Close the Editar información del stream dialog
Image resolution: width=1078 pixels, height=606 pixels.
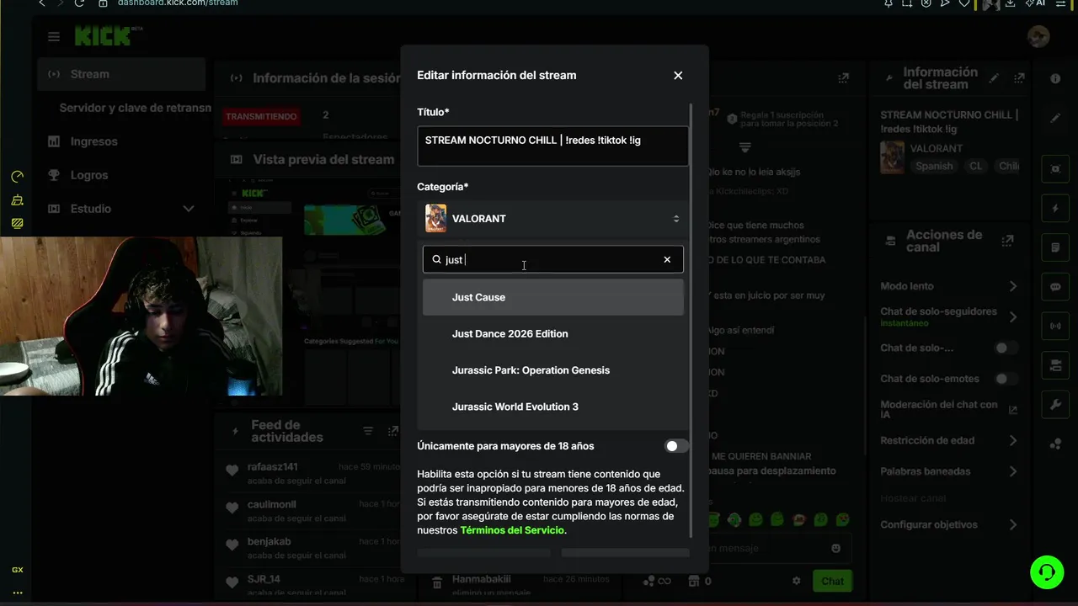[678, 75]
